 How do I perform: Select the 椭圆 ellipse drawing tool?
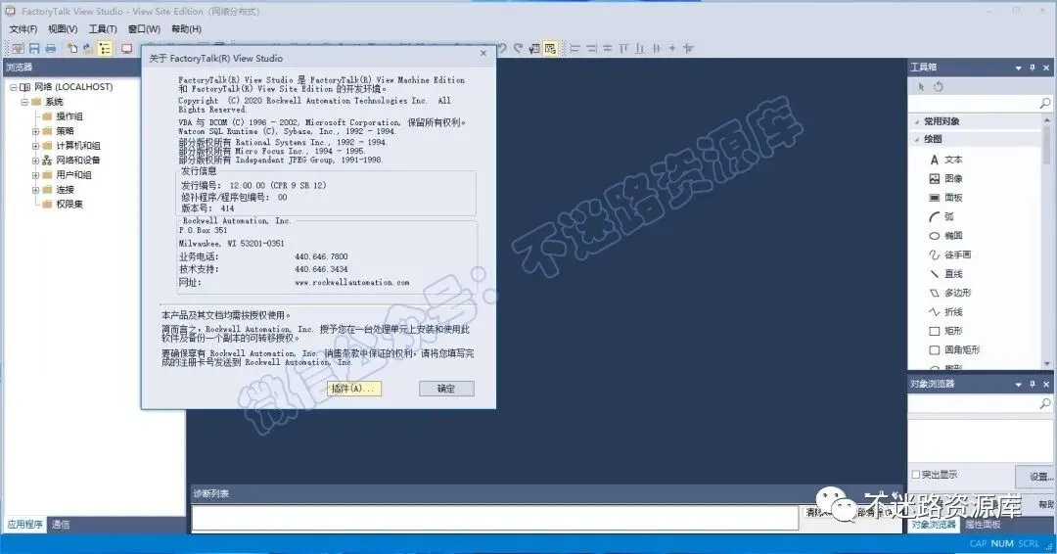click(x=945, y=236)
